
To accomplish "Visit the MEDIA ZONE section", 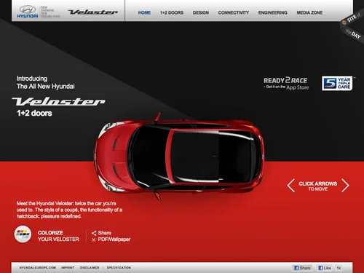I will [x=309, y=12].
